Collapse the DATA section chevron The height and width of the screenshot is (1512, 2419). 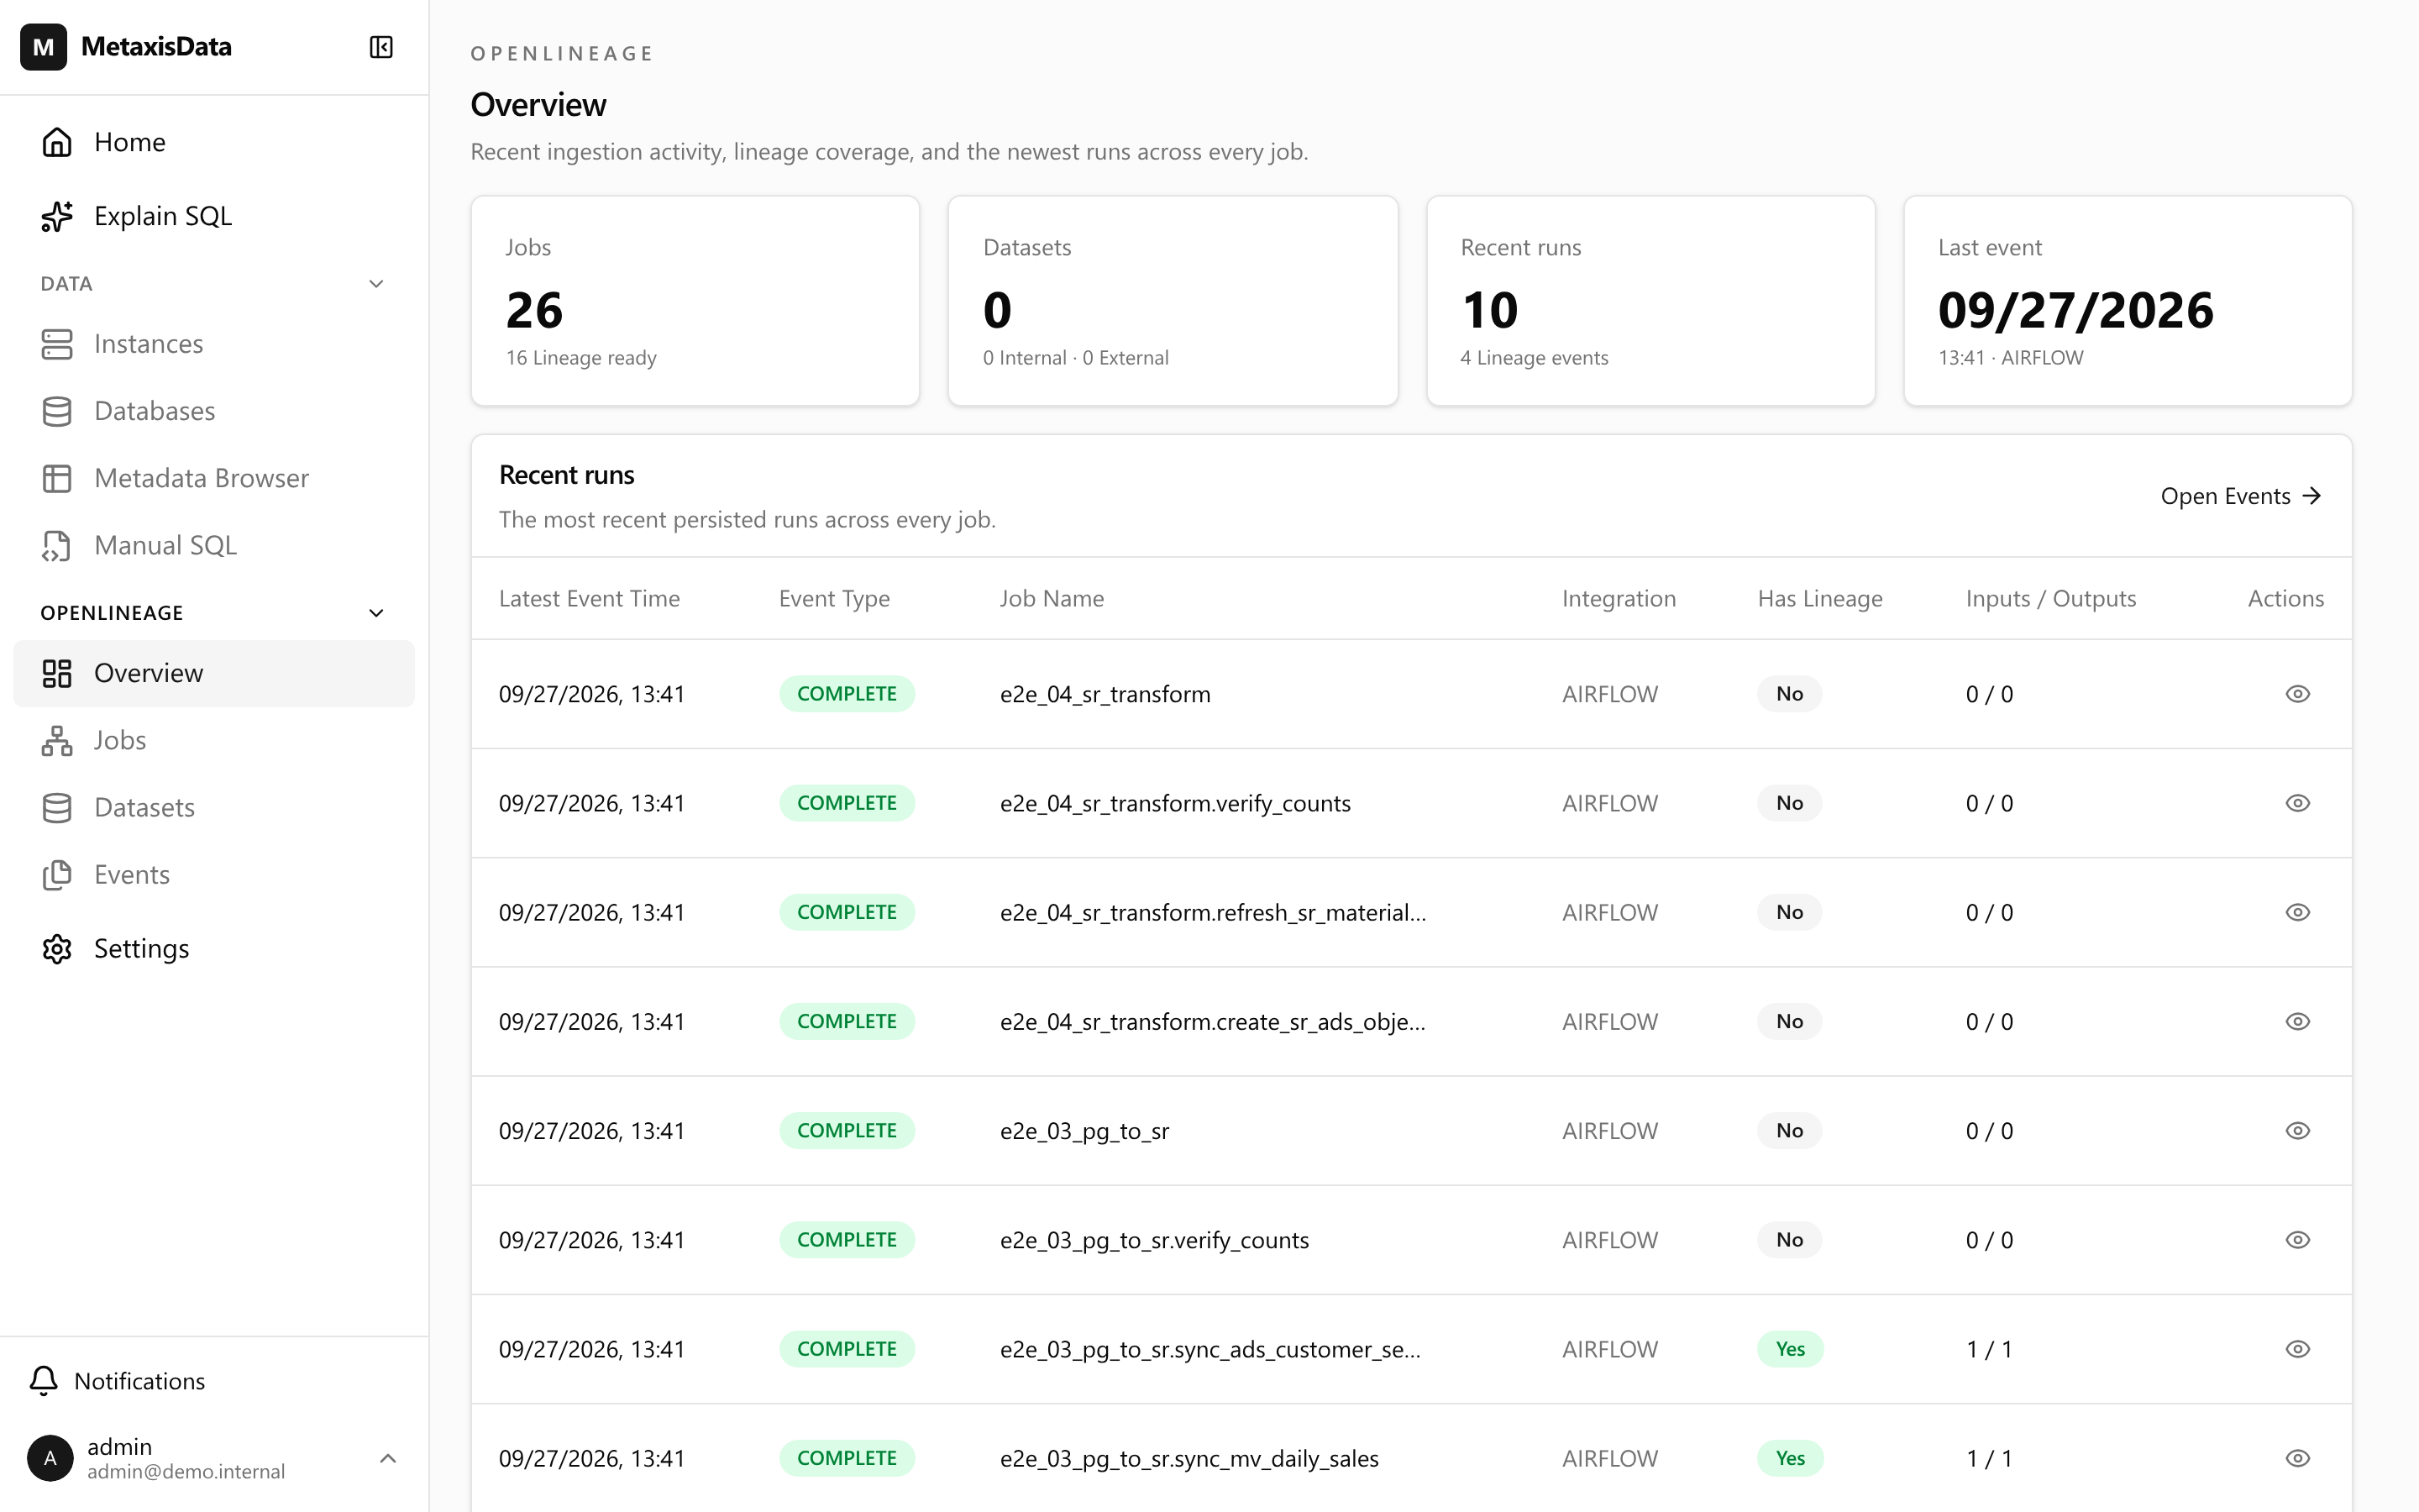(x=375, y=284)
